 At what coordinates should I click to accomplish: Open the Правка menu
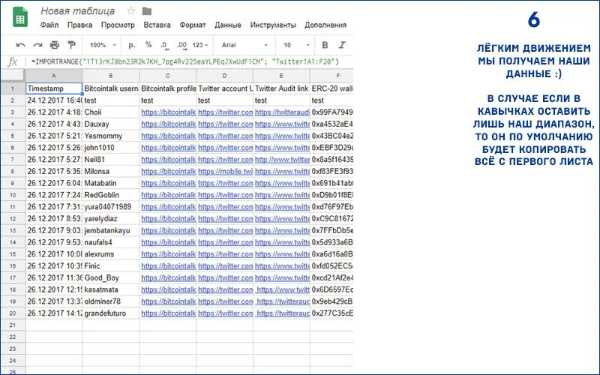[79, 25]
